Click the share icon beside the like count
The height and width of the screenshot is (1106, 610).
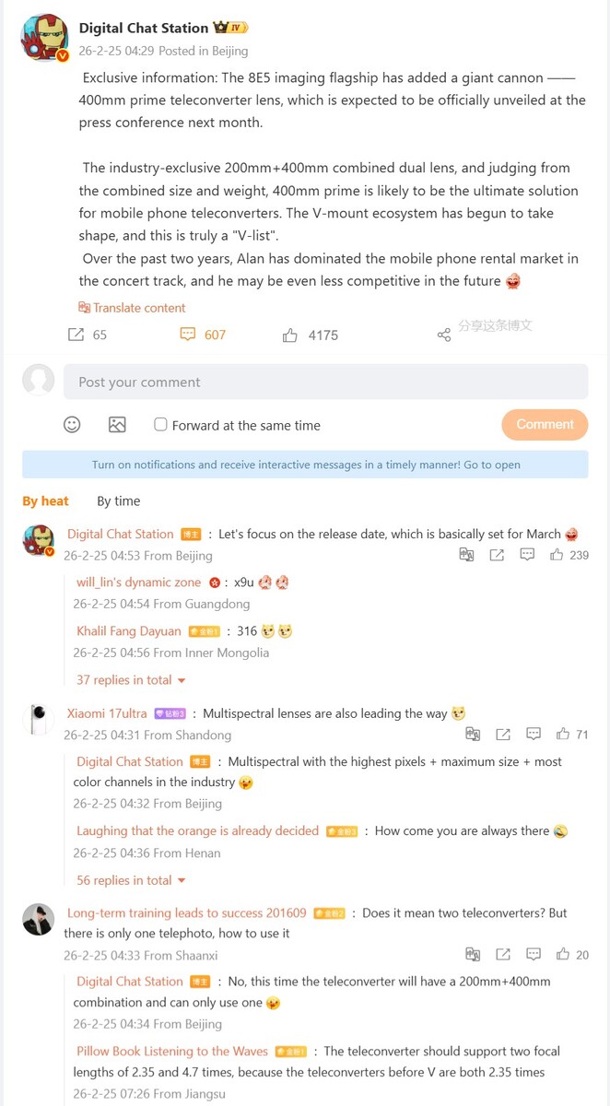[444, 335]
